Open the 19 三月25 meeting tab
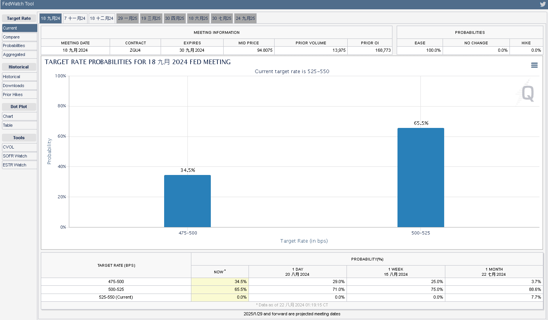548x320 pixels. (x=151, y=18)
